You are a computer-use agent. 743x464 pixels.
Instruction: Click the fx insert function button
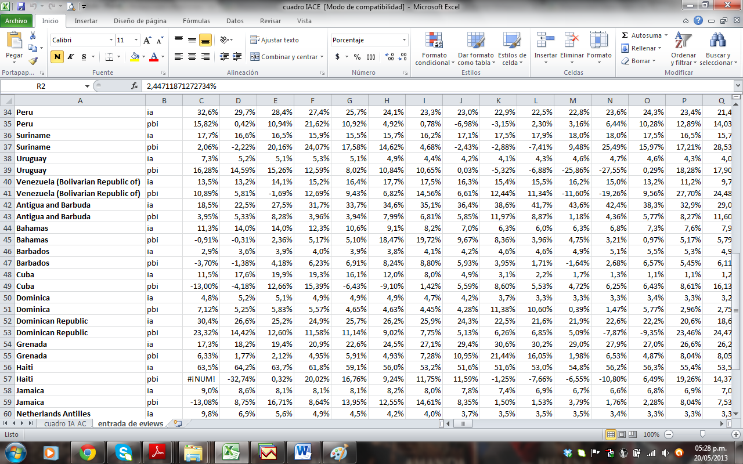pos(135,86)
